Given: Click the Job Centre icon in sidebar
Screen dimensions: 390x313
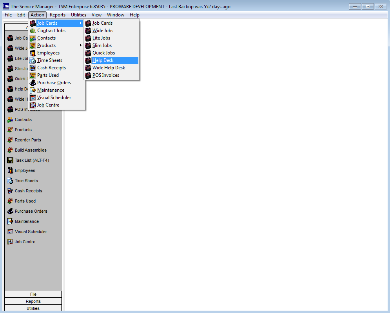Looking at the screenshot, I should [11, 242].
